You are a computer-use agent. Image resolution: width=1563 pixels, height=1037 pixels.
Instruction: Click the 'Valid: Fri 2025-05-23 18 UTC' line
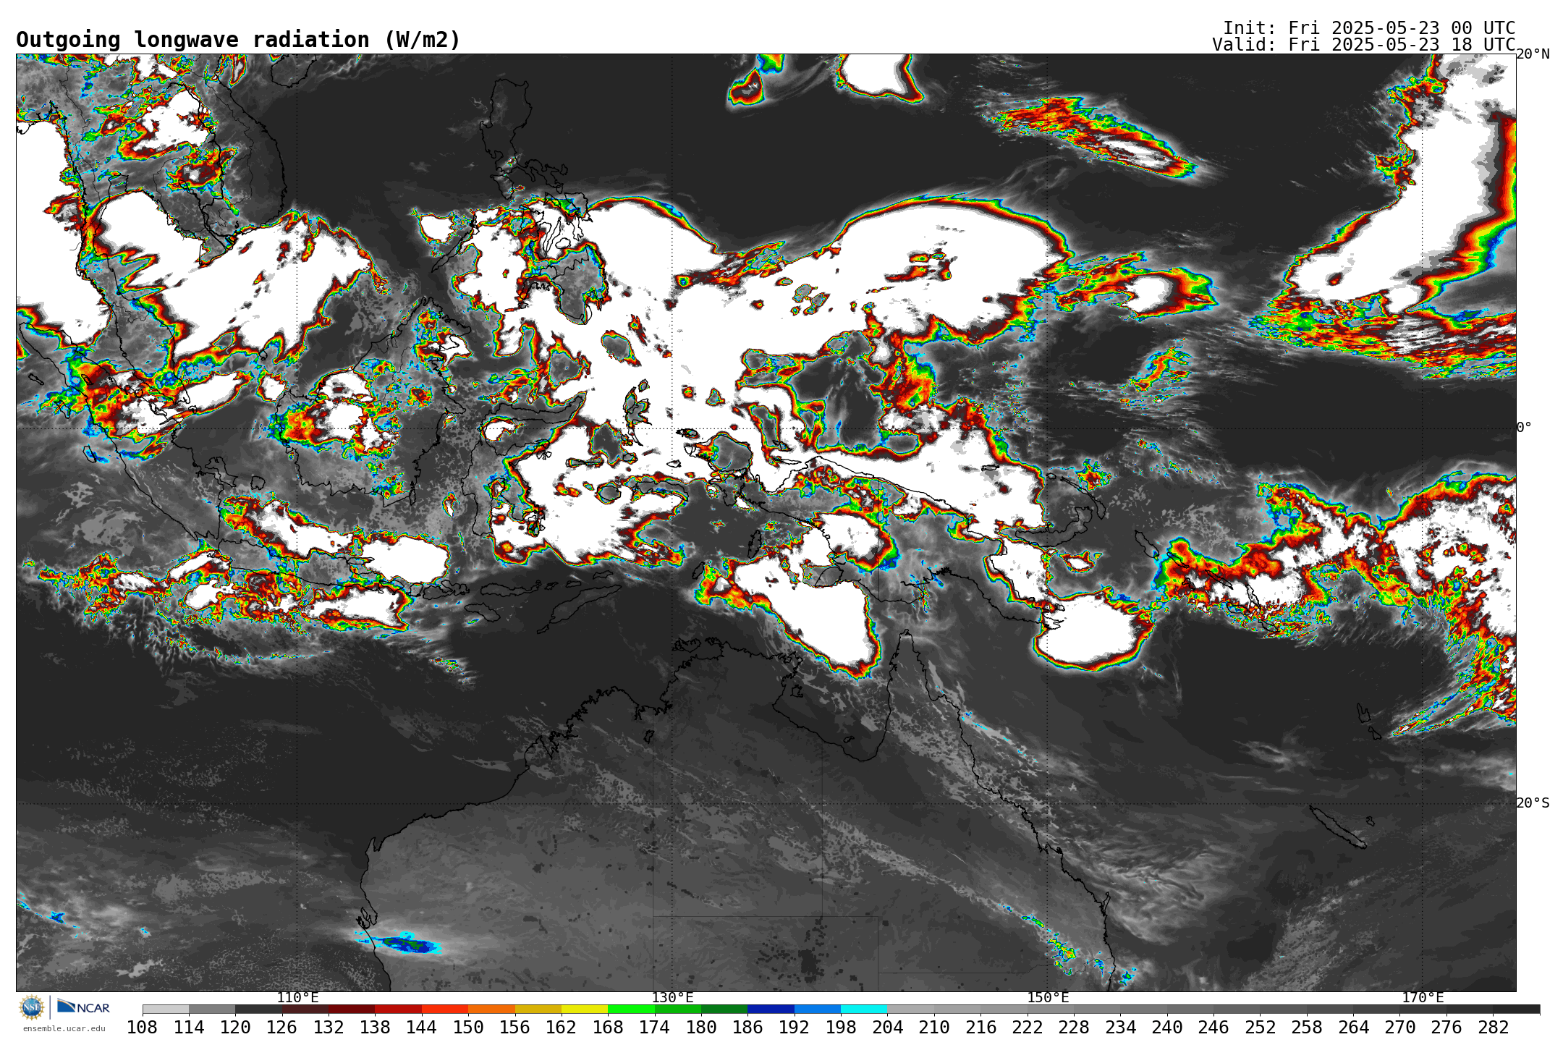[1363, 45]
